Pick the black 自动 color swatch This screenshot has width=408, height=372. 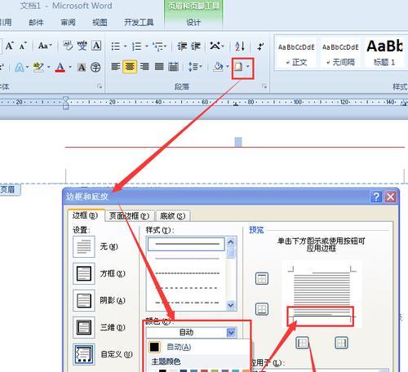154,347
